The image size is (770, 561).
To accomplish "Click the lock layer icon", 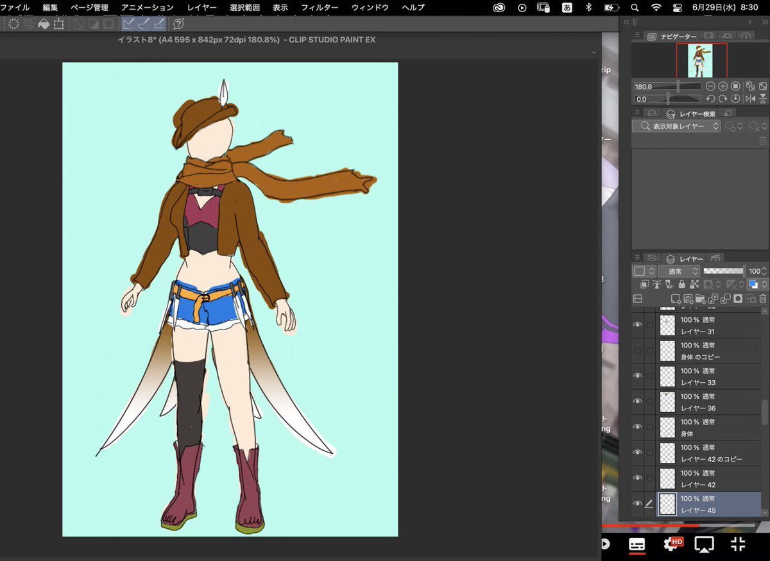I will (681, 284).
